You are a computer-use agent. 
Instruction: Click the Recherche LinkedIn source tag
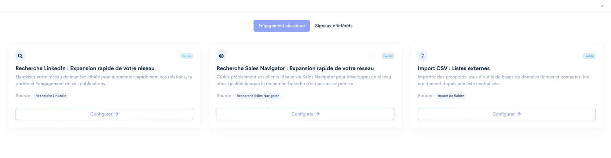(x=51, y=96)
